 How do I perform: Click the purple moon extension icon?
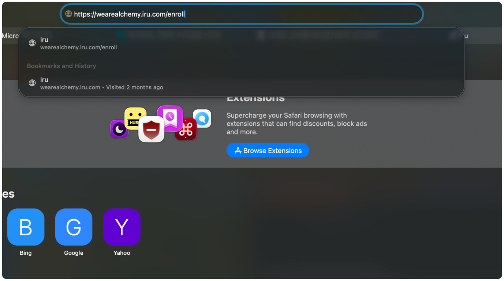119,129
